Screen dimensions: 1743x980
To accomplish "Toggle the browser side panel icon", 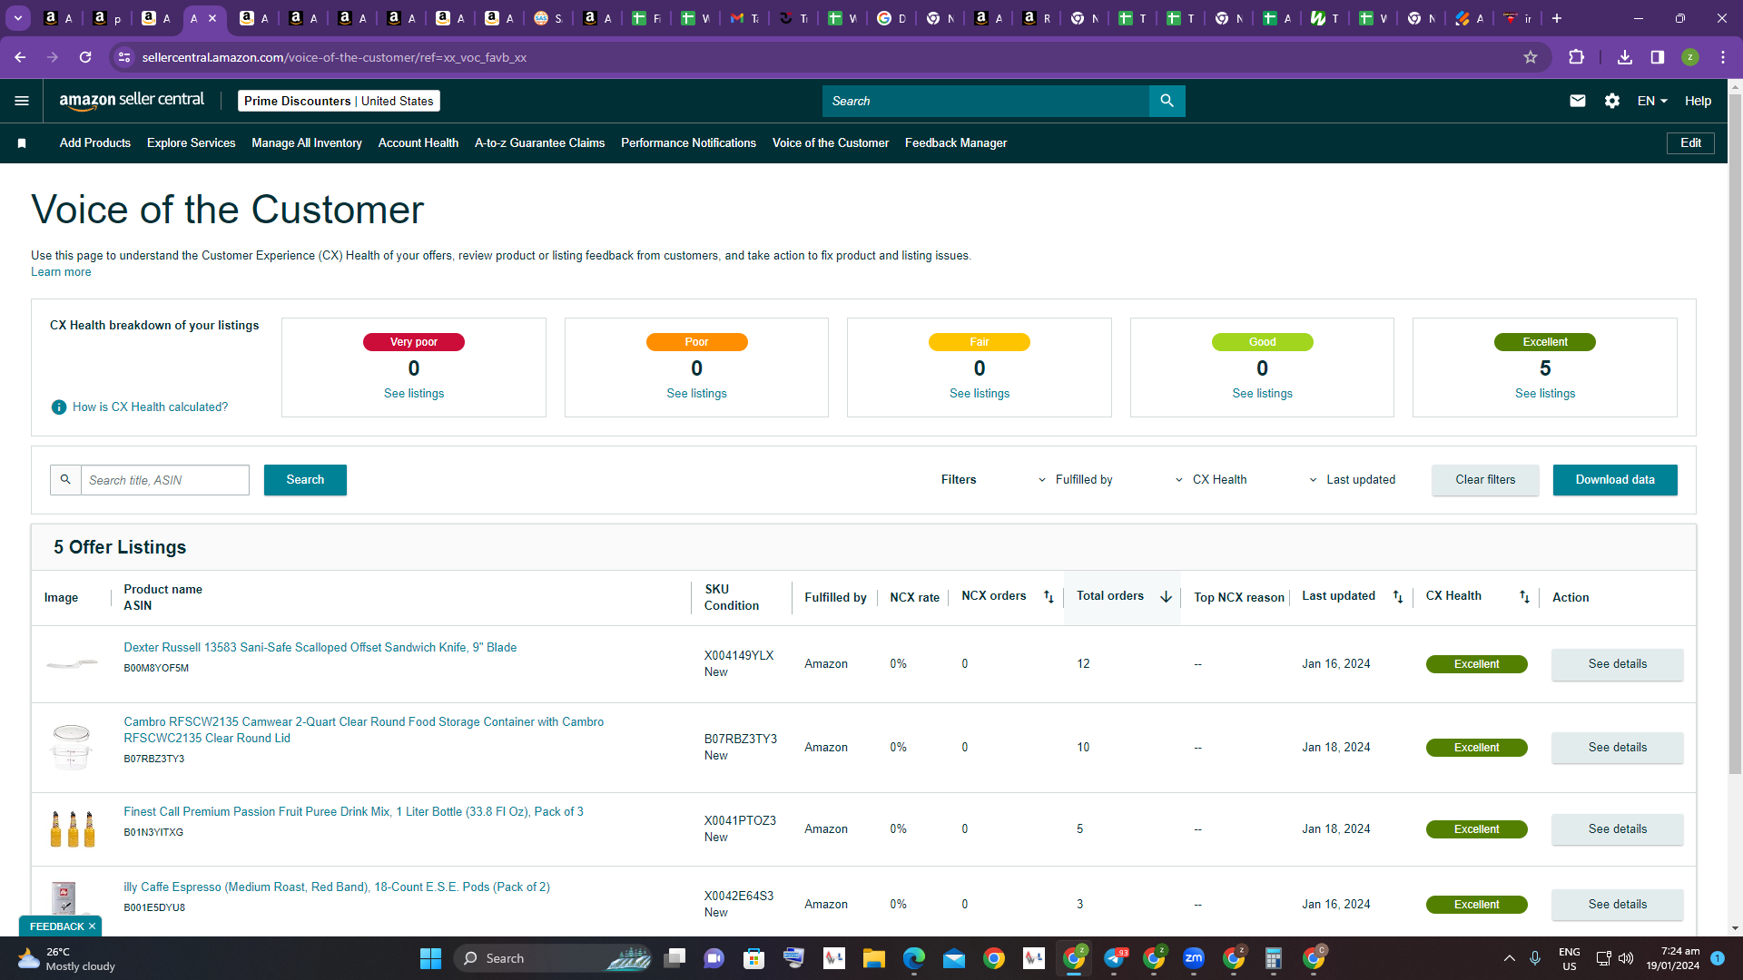I will [1658, 57].
